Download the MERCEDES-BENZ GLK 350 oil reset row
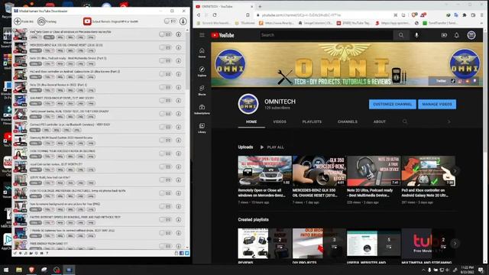489x275 pixels. click(x=178, y=47)
